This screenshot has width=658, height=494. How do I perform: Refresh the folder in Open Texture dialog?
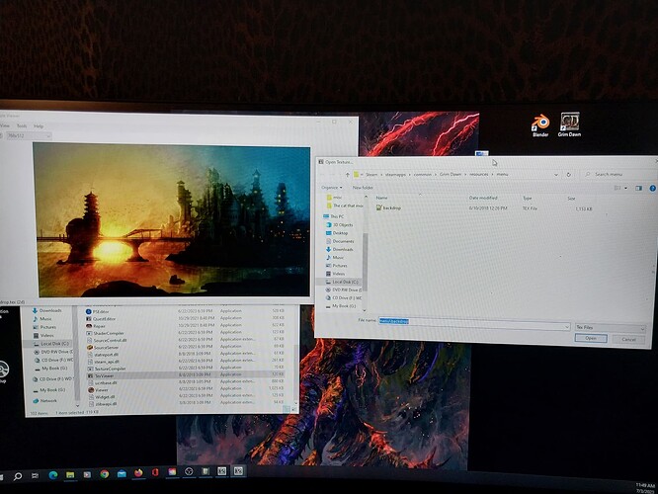(569, 175)
